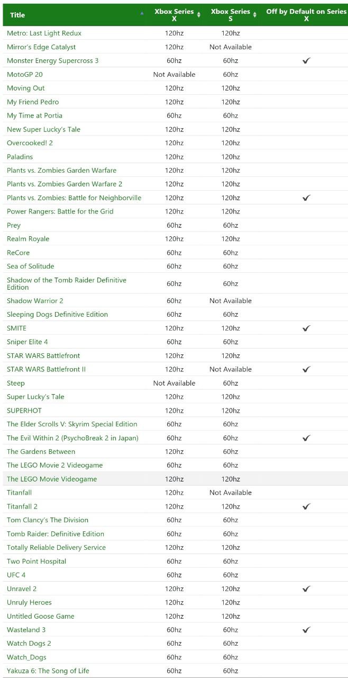Open the Overcooked! 2 link

coord(30,143)
